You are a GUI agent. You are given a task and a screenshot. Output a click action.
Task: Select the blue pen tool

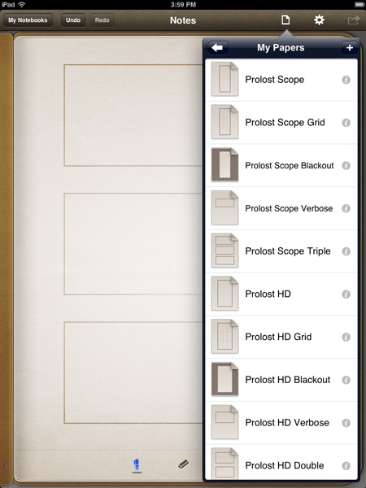tap(137, 466)
